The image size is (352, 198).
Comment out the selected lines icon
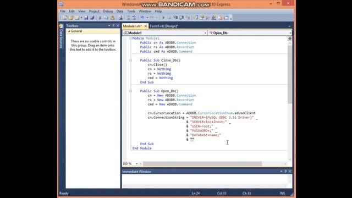128,18
